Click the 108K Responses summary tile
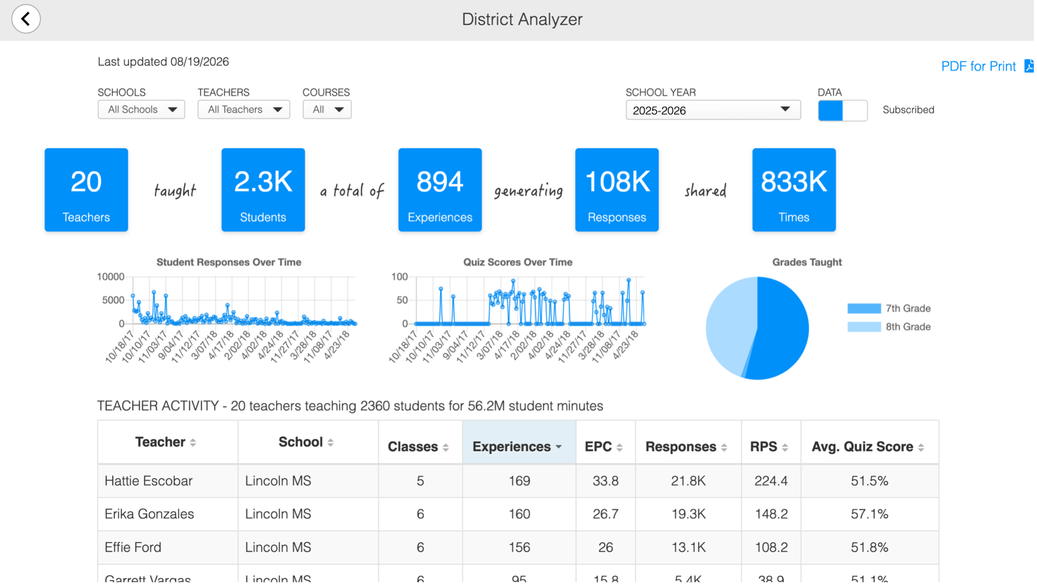Image resolution: width=1037 pixels, height=584 pixels. [x=617, y=190]
